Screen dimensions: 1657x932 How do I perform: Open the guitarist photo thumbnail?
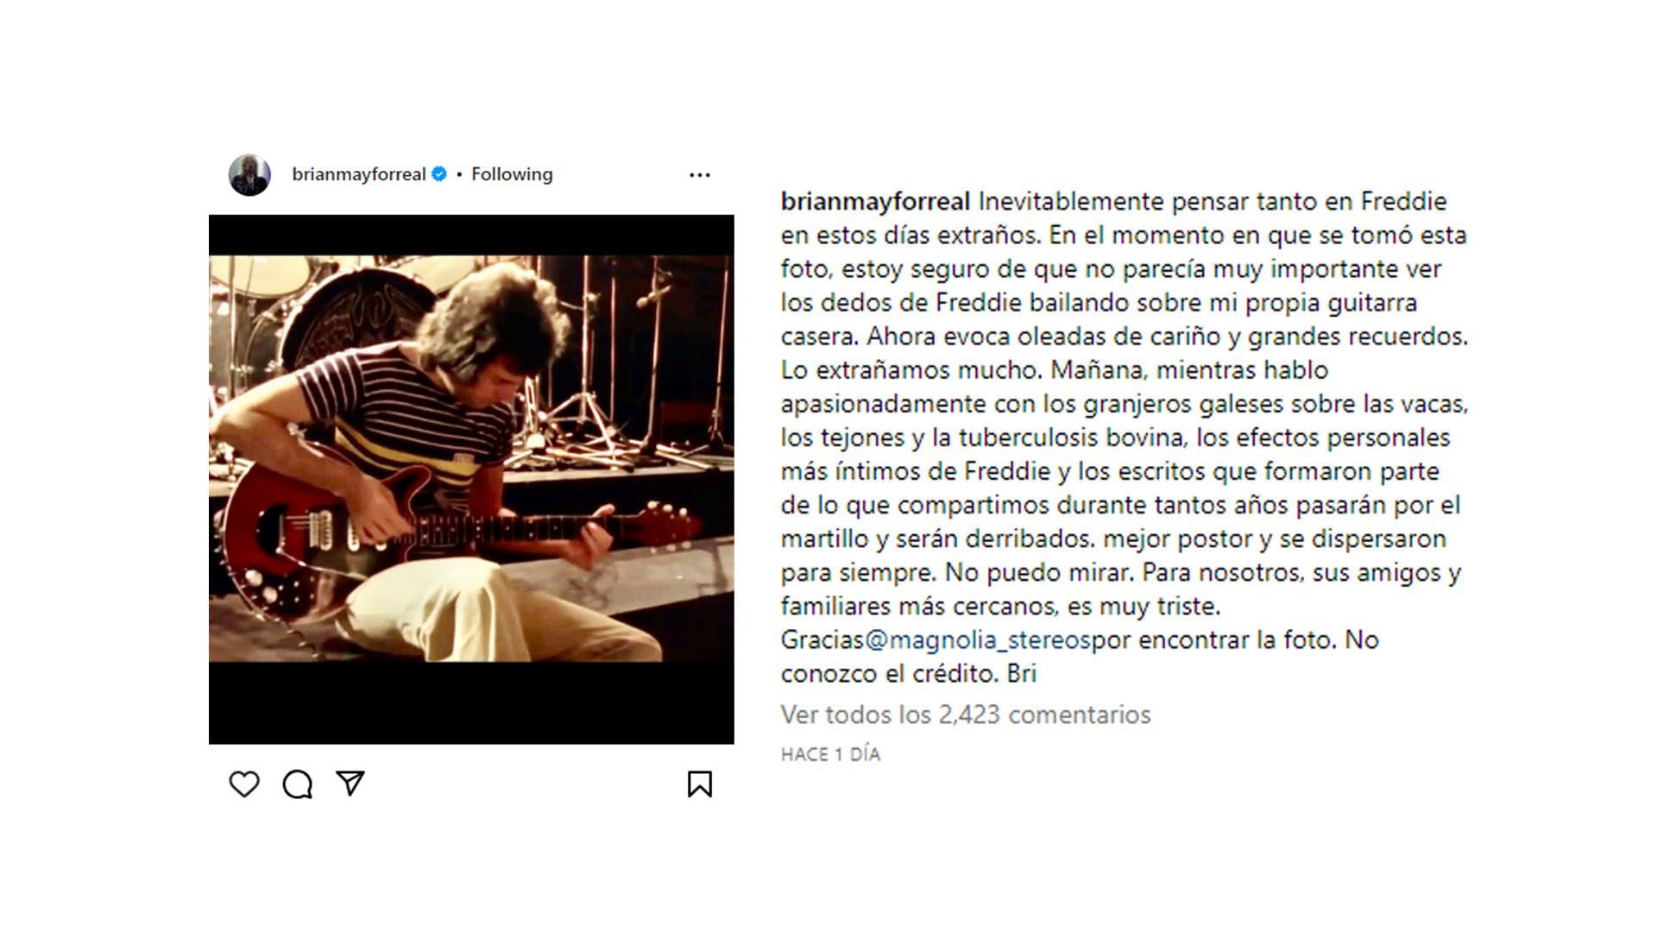click(x=471, y=458)
